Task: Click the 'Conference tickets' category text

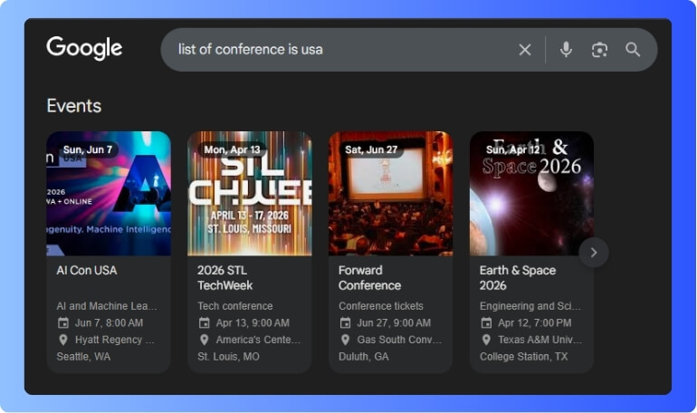Action: click(381, 306)
